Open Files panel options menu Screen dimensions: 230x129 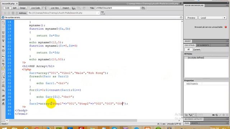tap(227, 123)
